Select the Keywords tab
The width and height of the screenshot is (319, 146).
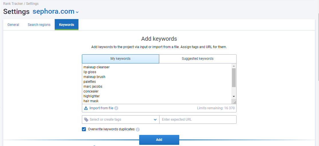[66, 25]
